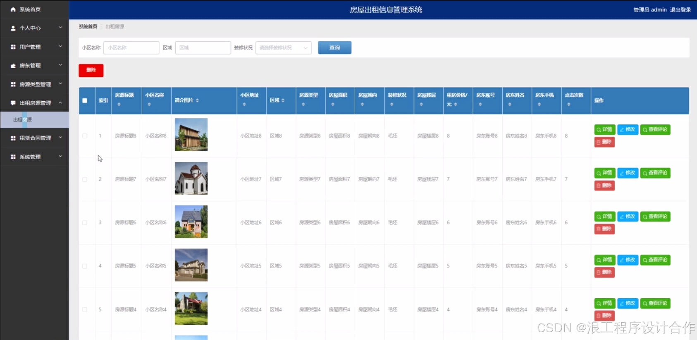Sort by the 装修状况 column arrows
697x340 pixels.
(392, 105)
